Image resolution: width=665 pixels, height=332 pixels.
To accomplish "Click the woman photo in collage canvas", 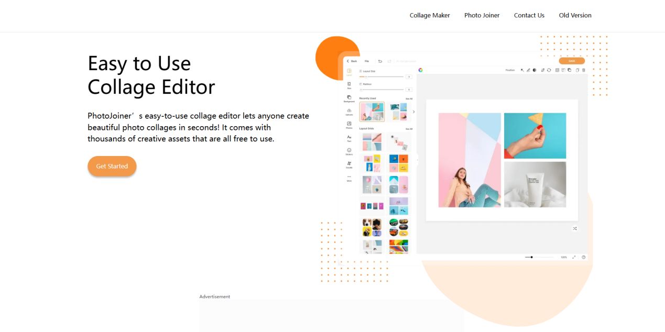I will click(470, 160).
